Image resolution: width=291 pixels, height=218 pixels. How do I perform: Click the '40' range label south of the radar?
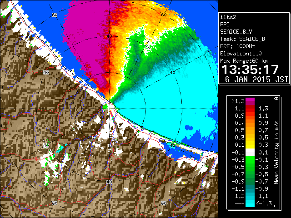(x=109, y=182)
